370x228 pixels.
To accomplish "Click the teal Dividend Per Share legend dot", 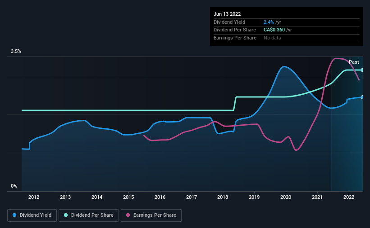I will tap(66, 215).
